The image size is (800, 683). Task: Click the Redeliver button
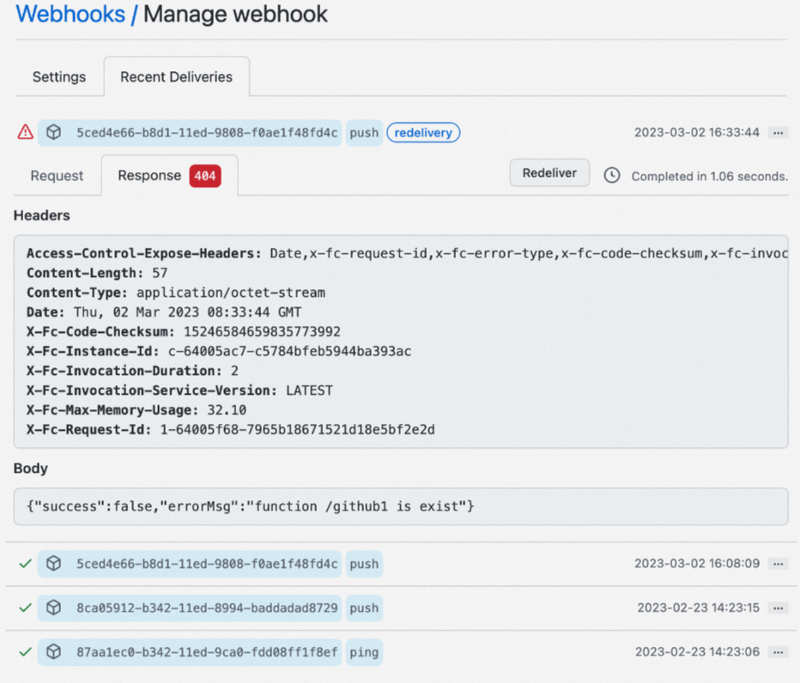click(548, 172)
